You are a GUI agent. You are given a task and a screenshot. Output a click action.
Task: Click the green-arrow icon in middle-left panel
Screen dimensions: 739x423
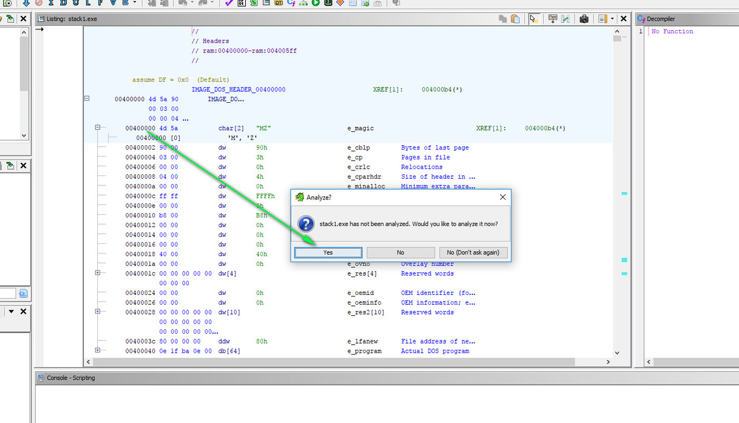coord(11,166)
